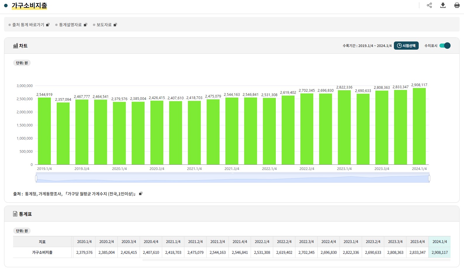Select the 2021.4/4 table column header
Viewport: 464px width, 269px height.
click(x=240, y=242)
